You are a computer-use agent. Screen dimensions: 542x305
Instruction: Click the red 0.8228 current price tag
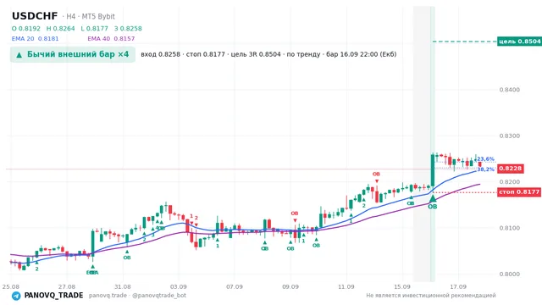point(511,169)
